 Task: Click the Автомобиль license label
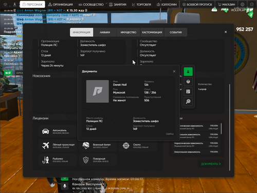coord(60,130)
